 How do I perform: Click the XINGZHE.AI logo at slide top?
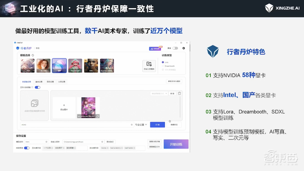pos(282,8)
